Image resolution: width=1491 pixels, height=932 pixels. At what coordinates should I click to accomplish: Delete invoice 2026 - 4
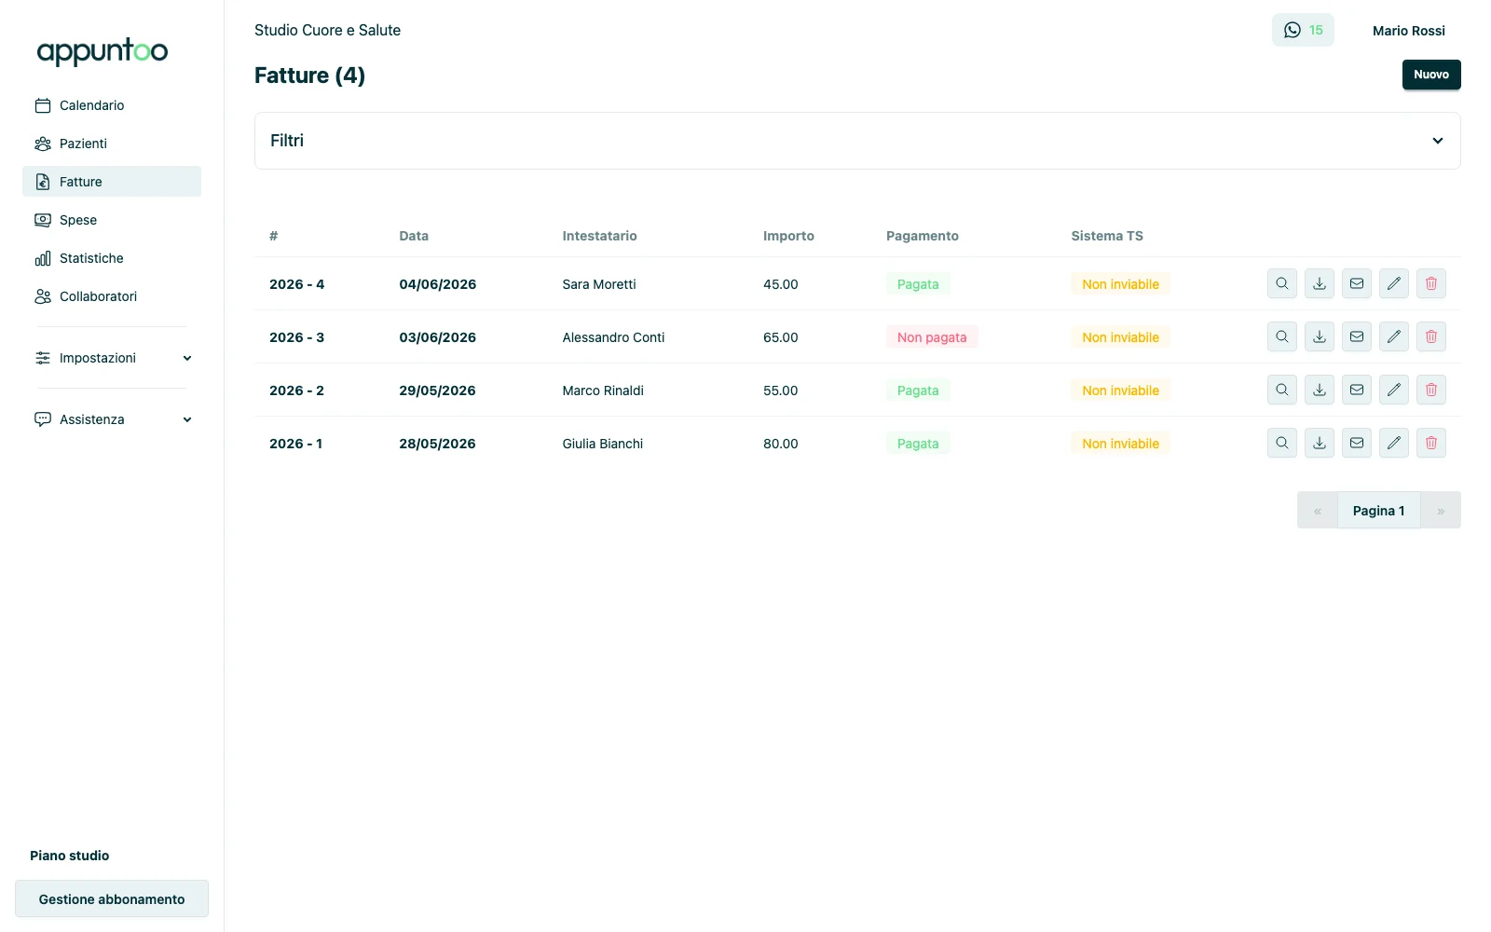pos(1431,283)
